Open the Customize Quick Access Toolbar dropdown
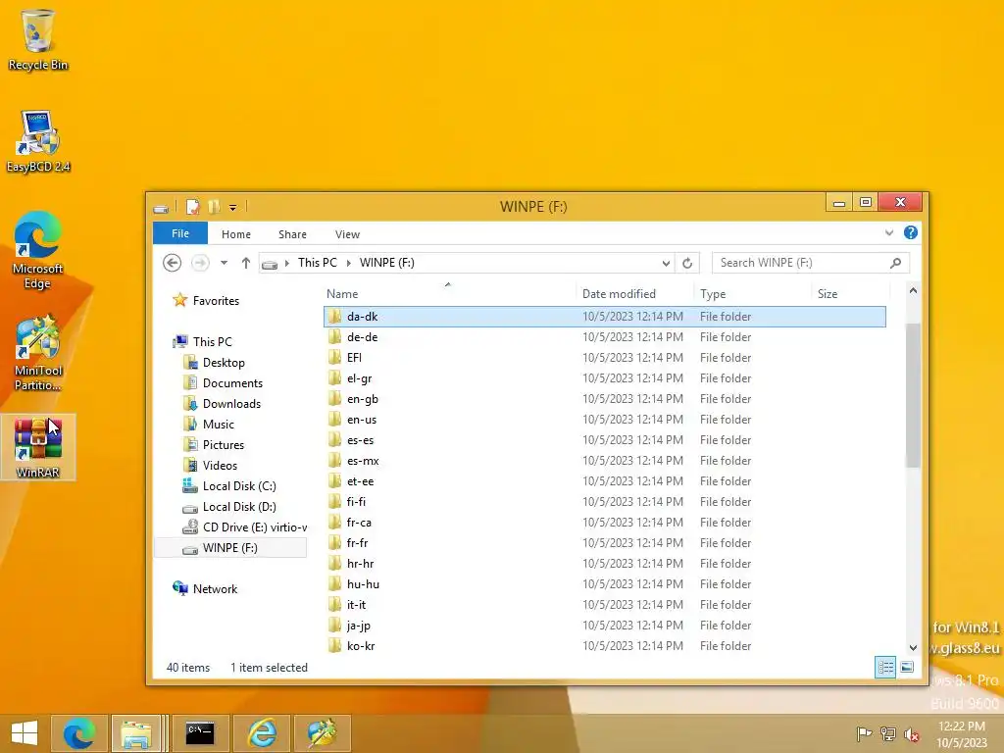The image size is (1004, 753). [233, 208]
